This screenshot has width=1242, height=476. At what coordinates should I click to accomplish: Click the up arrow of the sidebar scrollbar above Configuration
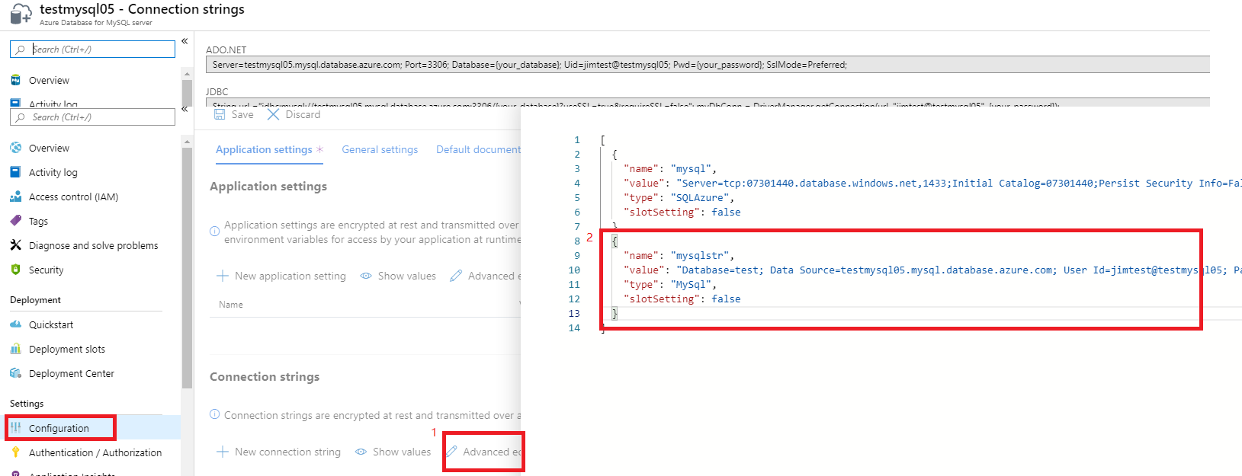click(x=187, y=142)
